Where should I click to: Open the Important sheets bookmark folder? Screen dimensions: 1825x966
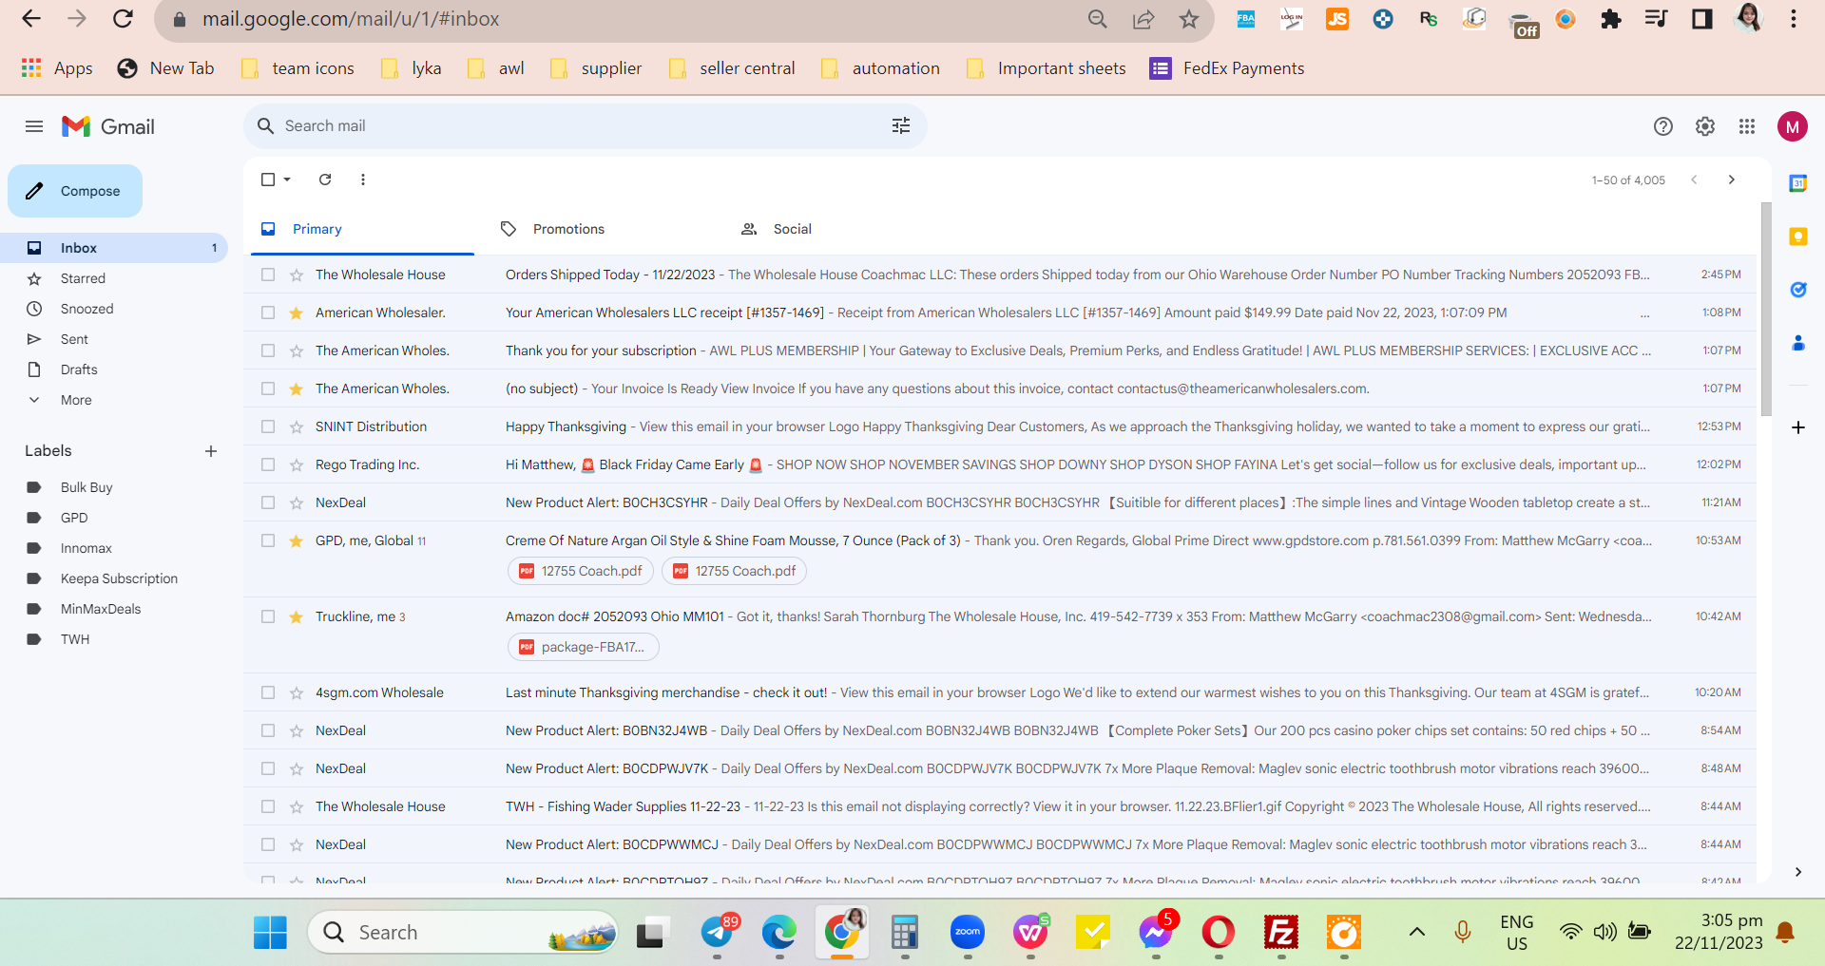tap(1047, 68)
